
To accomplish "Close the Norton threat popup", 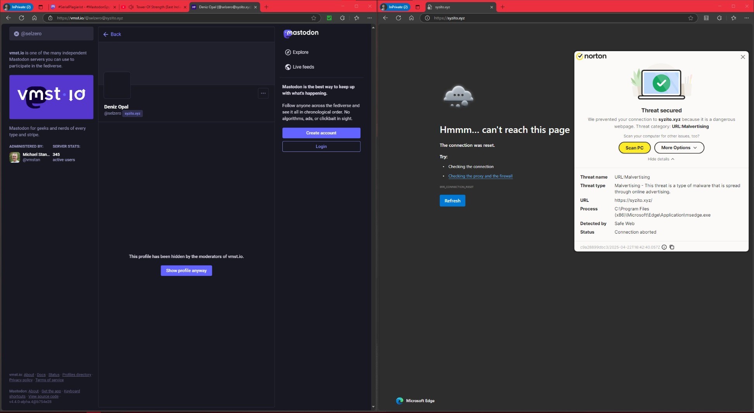I will pos(743,57).
